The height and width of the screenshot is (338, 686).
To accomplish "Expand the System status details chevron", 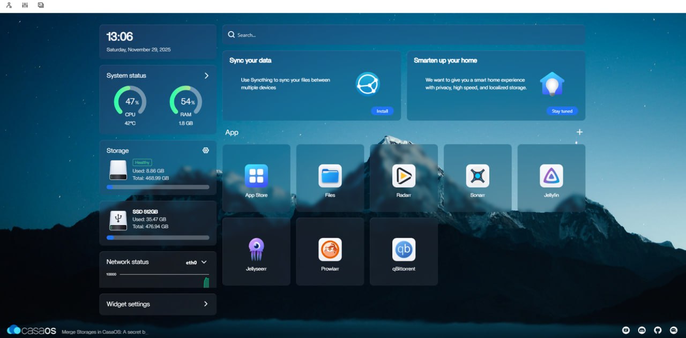I will pos(206,76).
